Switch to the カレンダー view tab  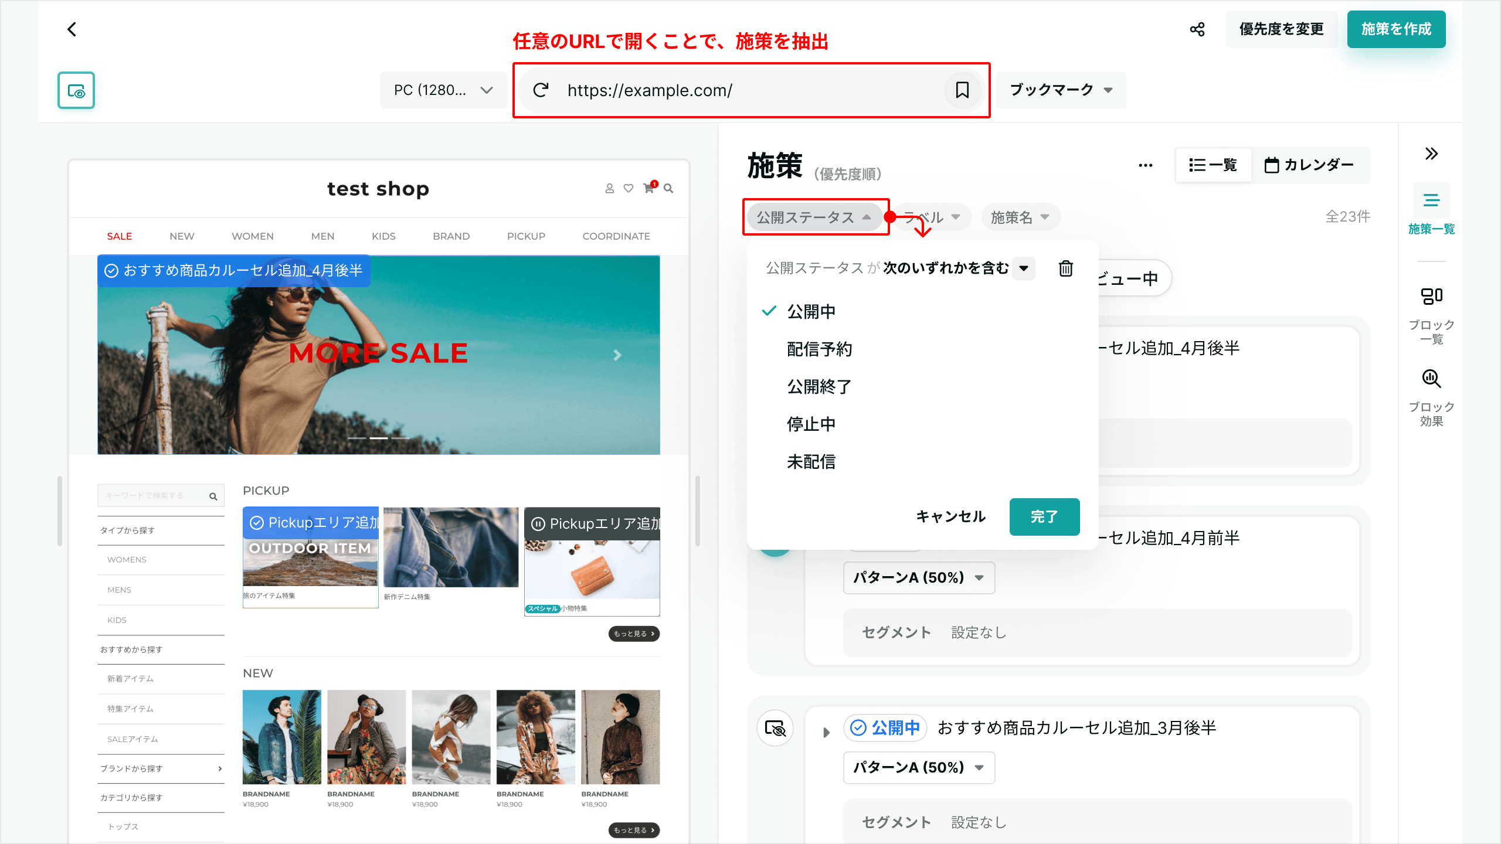click(1309, 165)
